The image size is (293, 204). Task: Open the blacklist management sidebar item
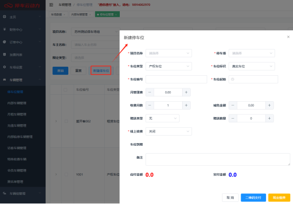(15, 182)
